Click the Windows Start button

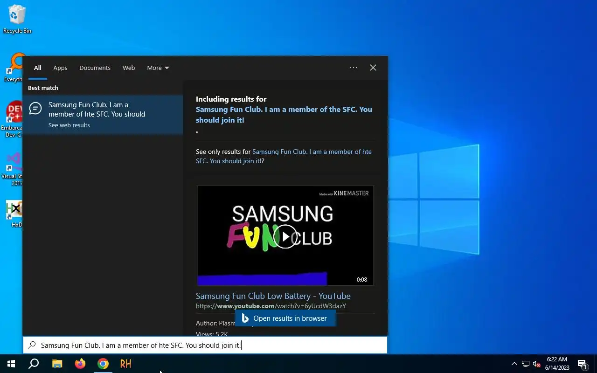pos(11,364)
